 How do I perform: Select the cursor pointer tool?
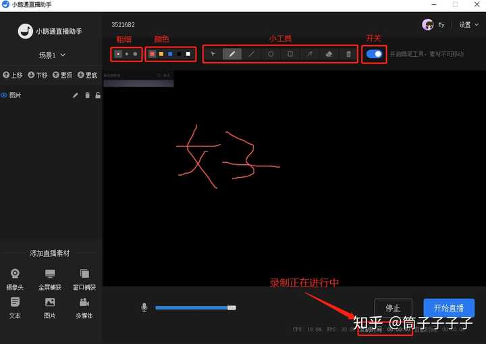(x=213, y=54)
